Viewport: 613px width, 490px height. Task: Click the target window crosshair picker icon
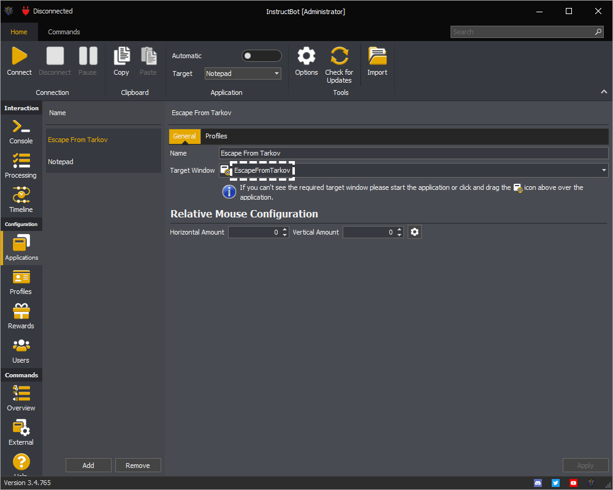pyautogui.click(x=225, y=170)
